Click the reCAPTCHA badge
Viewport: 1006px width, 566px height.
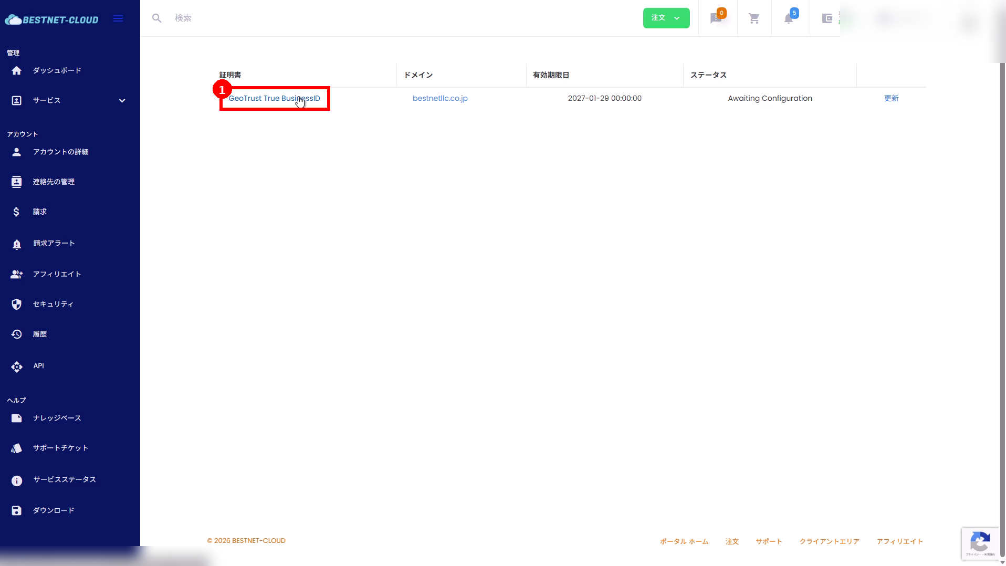980,543
